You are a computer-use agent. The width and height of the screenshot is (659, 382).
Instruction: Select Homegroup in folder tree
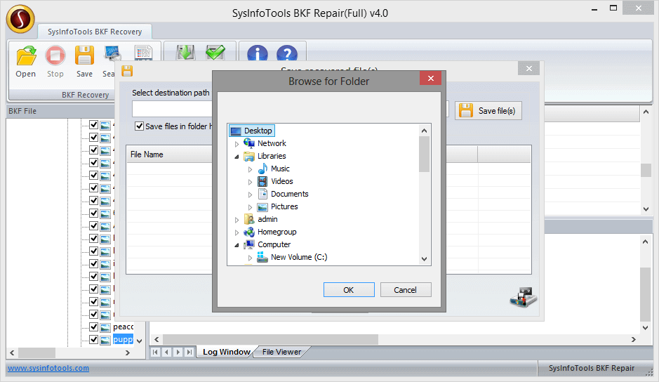coord(277,232)
